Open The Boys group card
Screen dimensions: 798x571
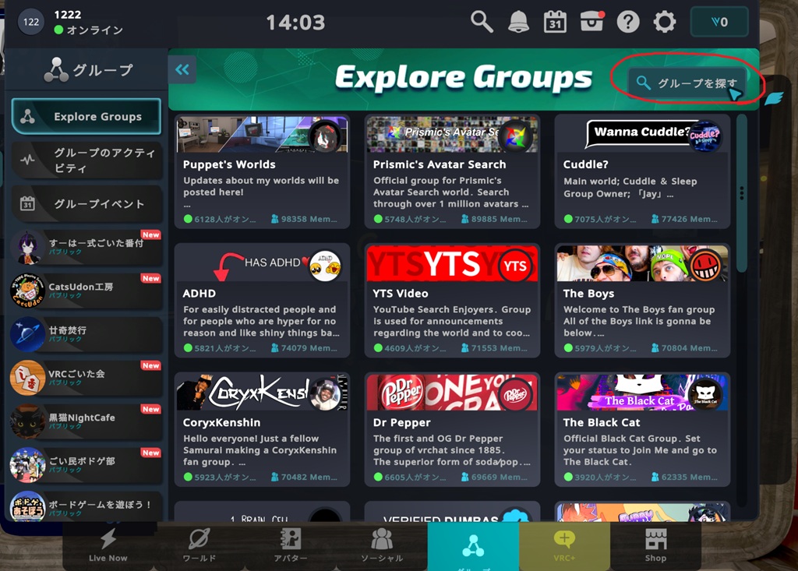click(x=642, y=300)
